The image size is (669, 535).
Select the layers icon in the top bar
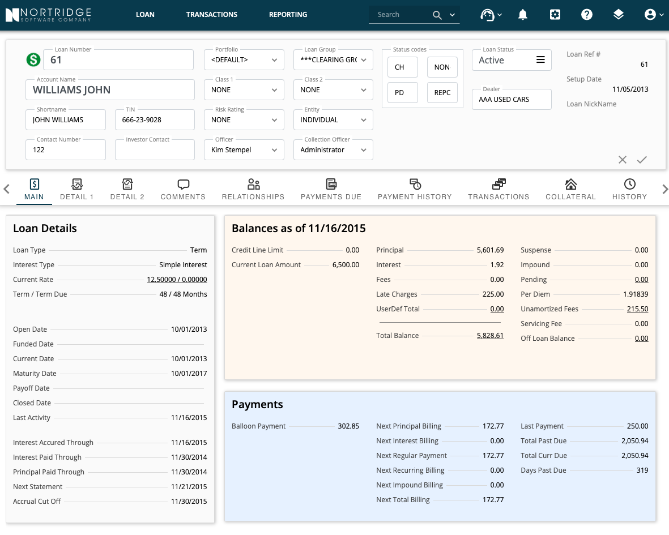[x=618, y=15]
